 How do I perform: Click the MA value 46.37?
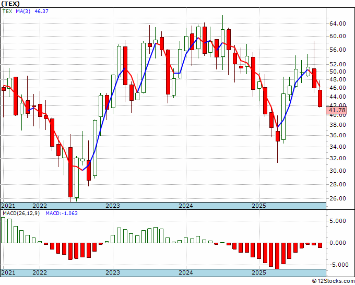41,11
